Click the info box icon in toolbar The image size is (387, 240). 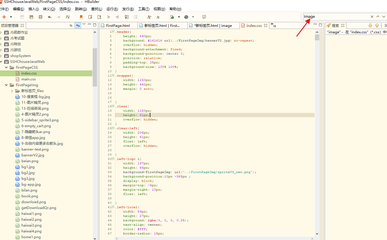[204, 17]
